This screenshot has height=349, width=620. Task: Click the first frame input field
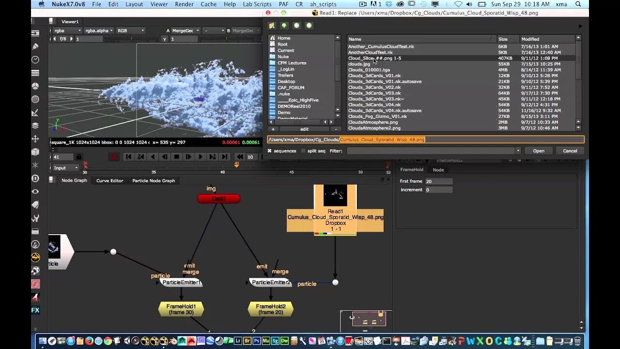point(438,181)
